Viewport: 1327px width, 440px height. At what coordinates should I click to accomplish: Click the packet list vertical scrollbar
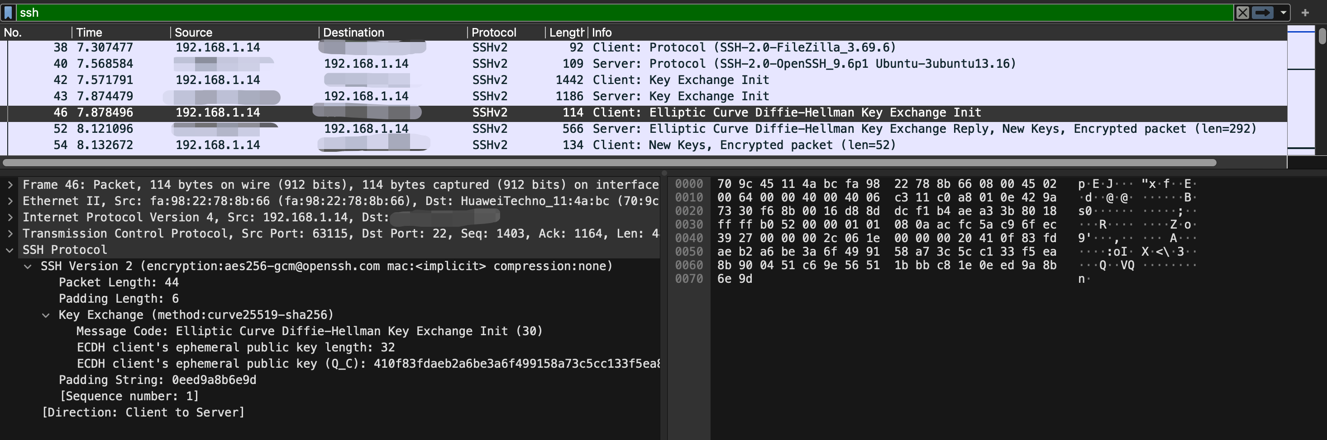point(1322,36)
